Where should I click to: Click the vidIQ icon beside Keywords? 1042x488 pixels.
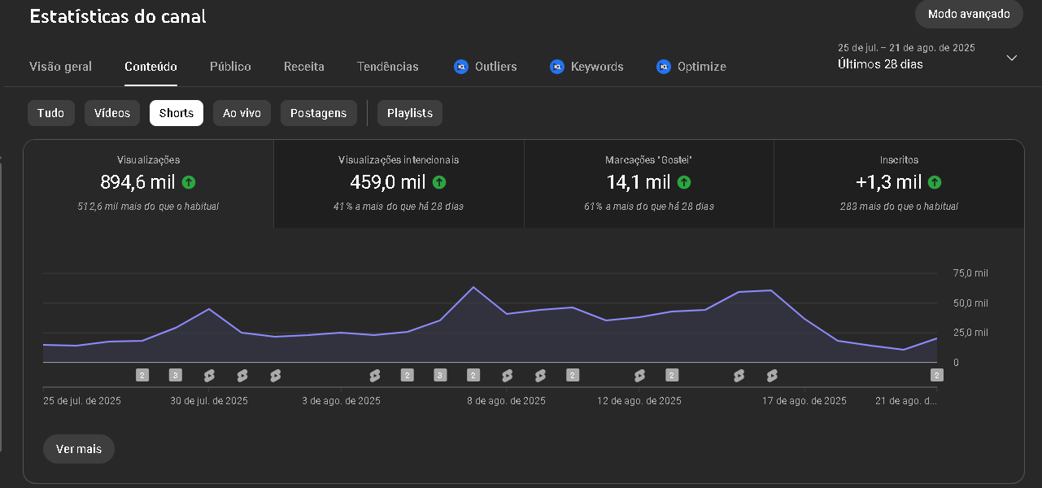pyautogui.click(x=557, y=67)
